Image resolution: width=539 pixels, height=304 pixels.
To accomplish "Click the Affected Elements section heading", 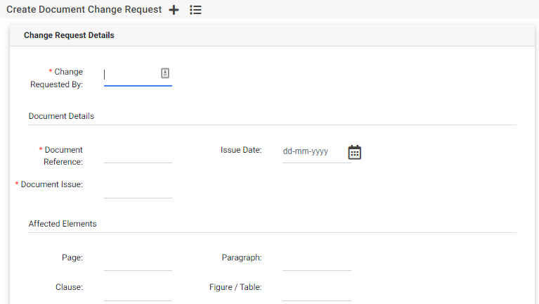I will click(63, 224).
